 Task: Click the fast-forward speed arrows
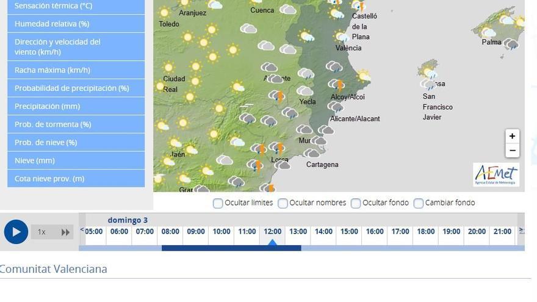point(65,232)
